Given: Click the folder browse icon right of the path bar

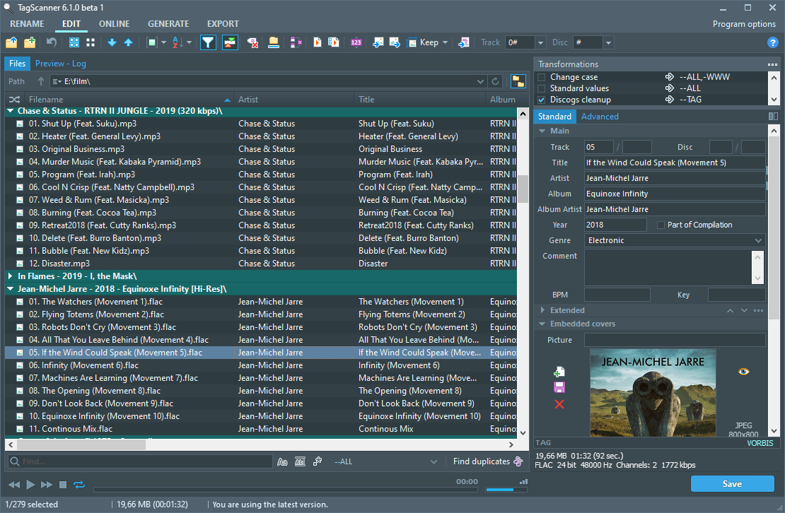Looking at the screenshot, I should click(518, 81).
